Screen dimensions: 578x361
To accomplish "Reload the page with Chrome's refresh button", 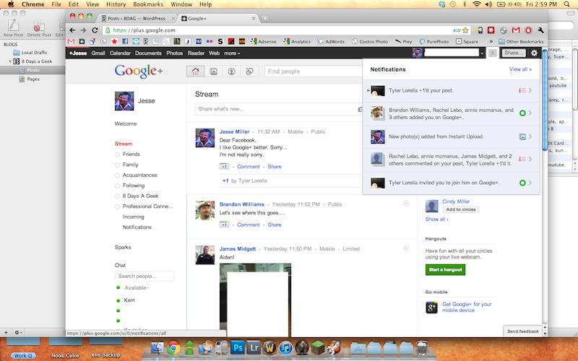I will 95,30.
